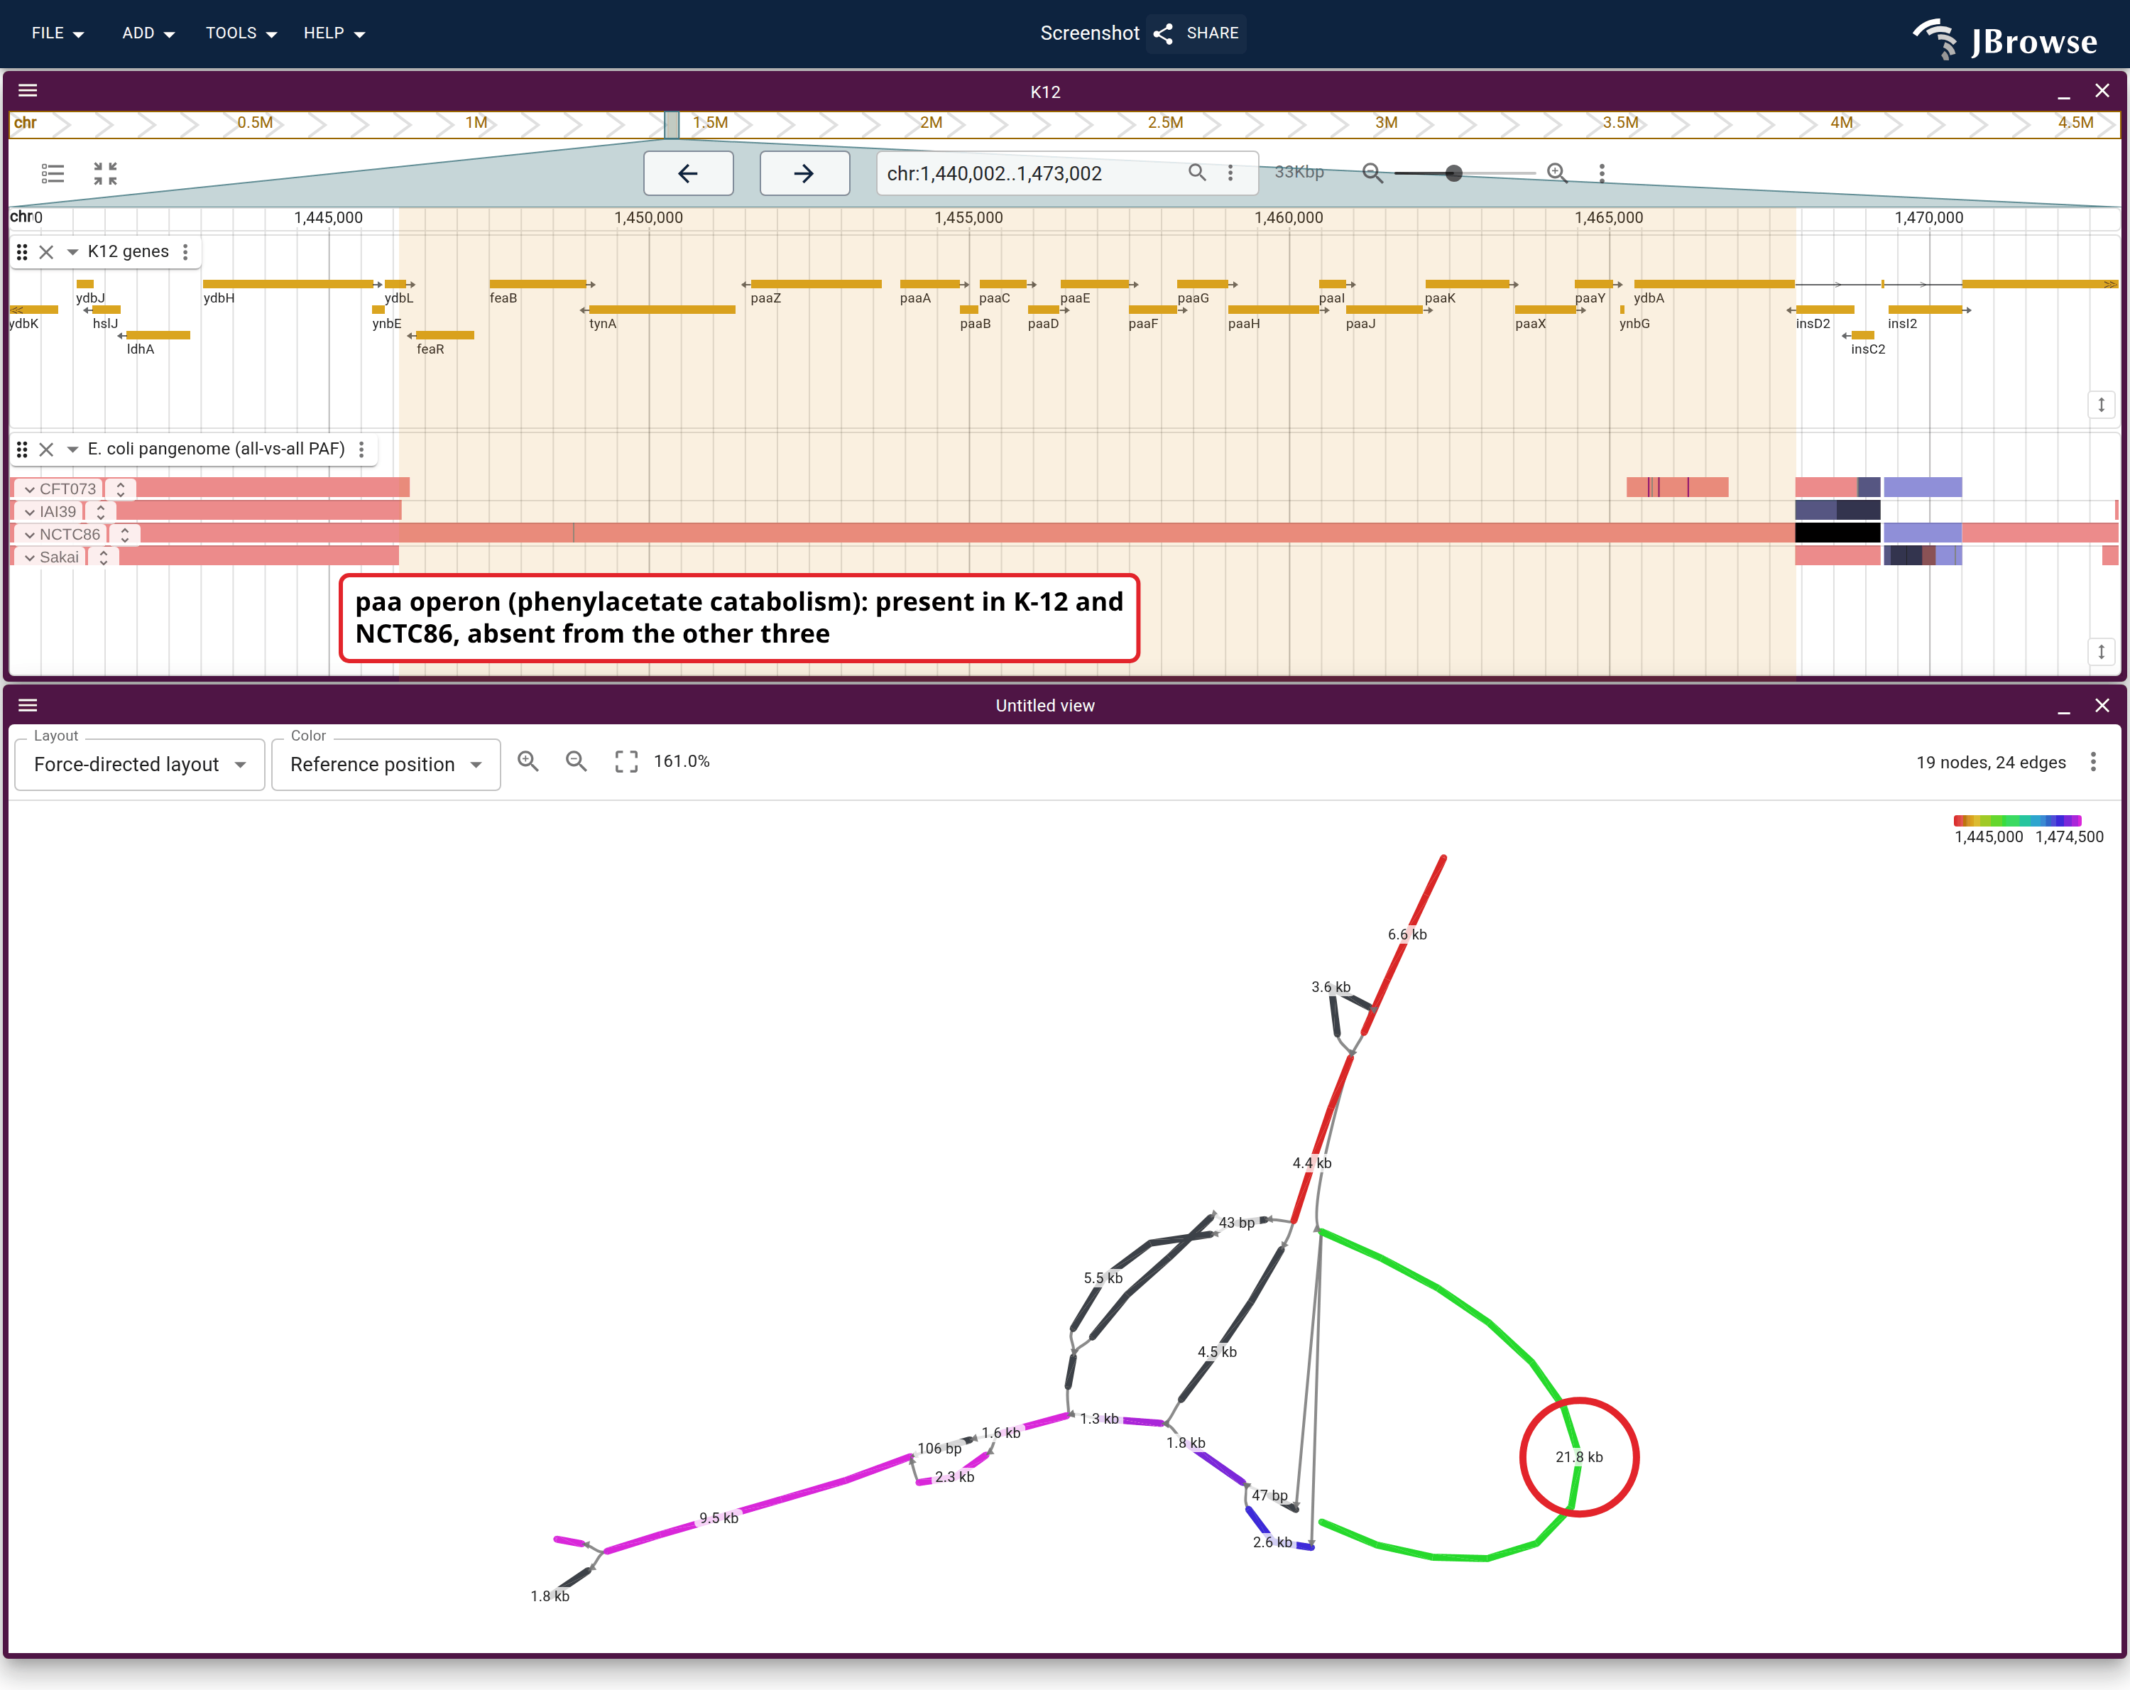
Task: Collapse the pangenome track arrow
Action: click(72, 449)
